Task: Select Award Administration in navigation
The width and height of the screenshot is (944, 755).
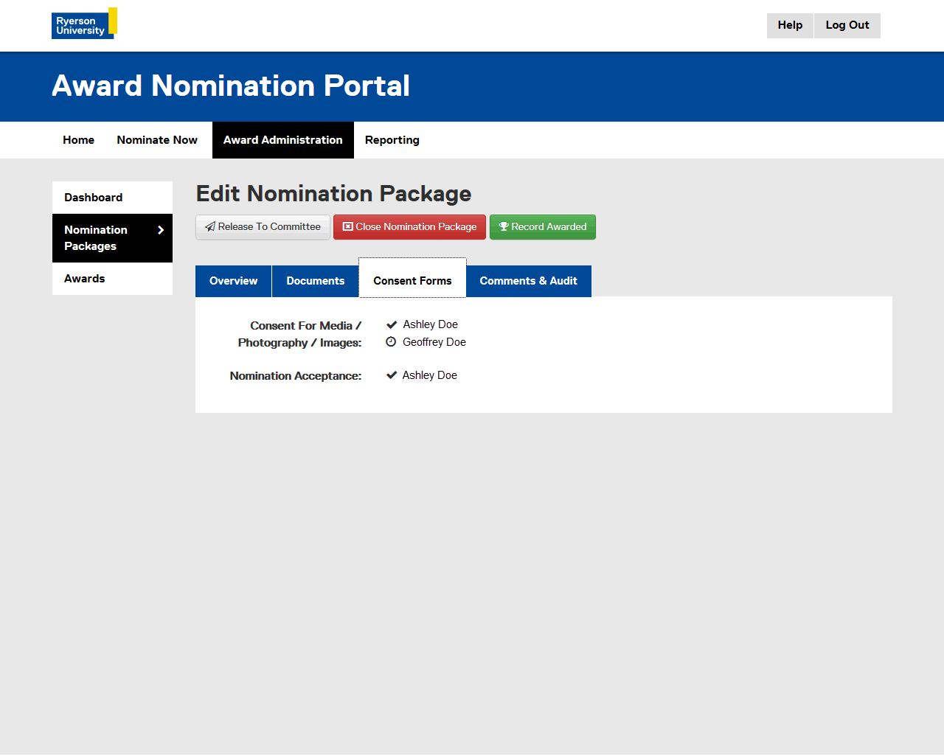Action: coord(282,140)
